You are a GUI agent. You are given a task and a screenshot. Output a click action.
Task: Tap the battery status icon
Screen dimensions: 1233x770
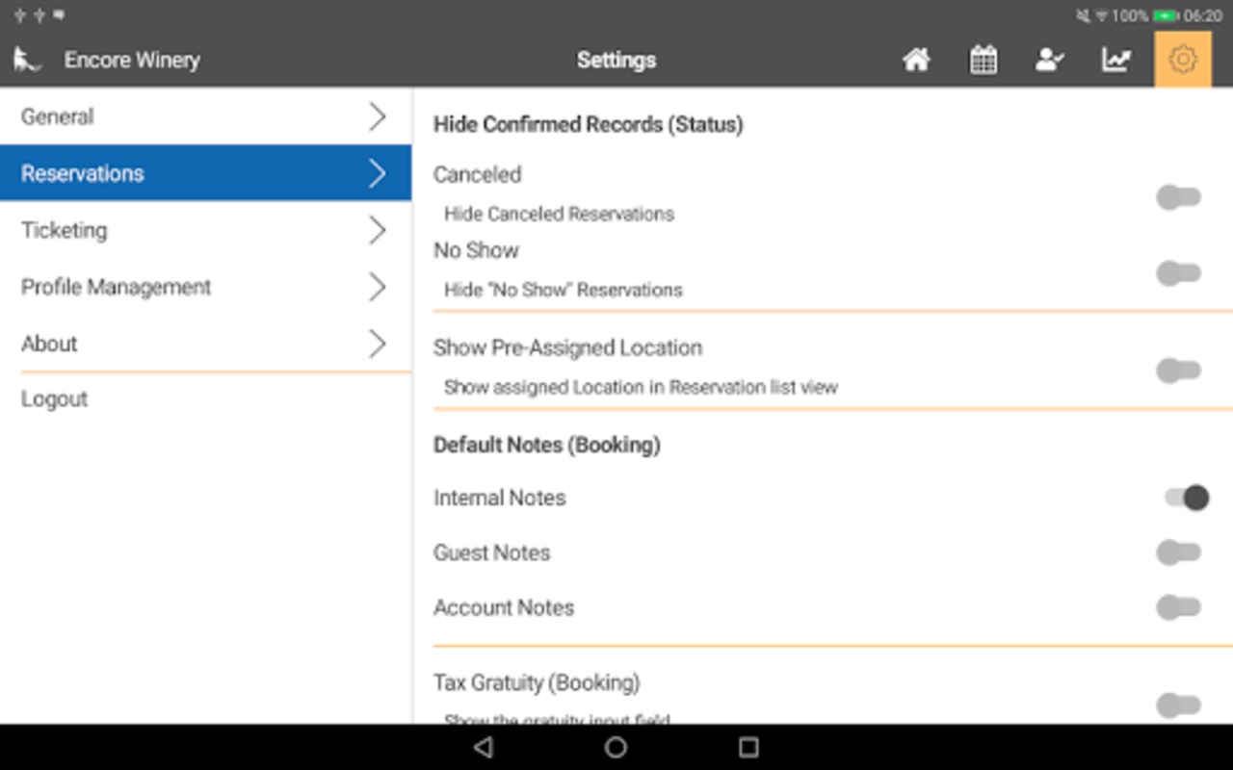point(1167,16)
